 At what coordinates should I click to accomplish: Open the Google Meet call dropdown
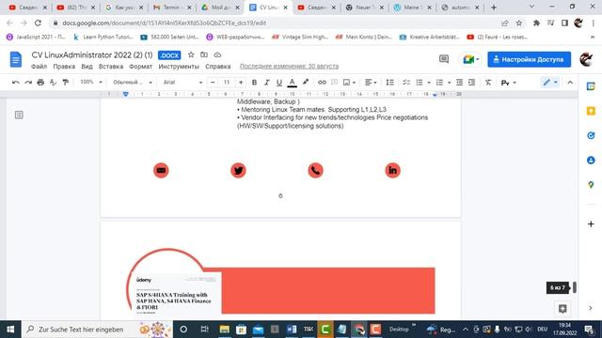(470, 59)
